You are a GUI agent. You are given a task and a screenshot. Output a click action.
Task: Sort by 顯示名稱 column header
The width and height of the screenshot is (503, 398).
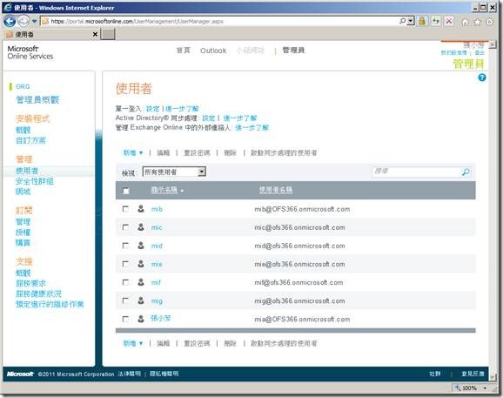coord(164,190)
